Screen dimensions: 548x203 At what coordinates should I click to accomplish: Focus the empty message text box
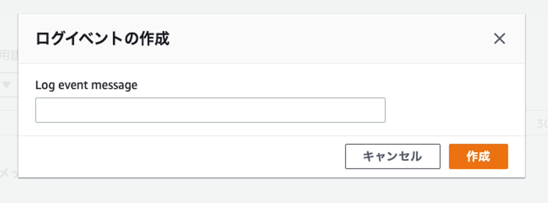(210, 110)
